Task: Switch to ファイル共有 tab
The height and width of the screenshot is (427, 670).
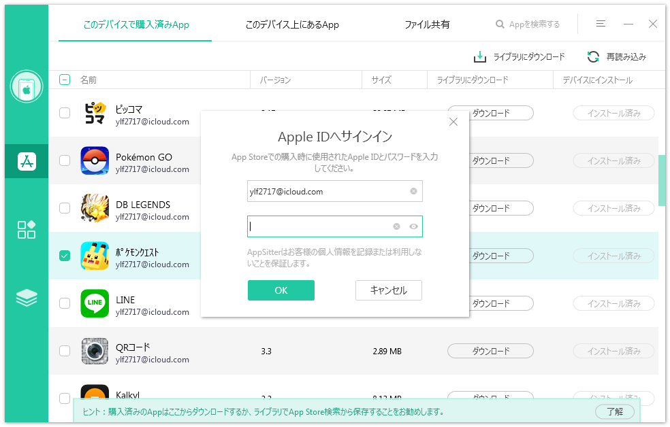Action: click(x=427, y=24)
